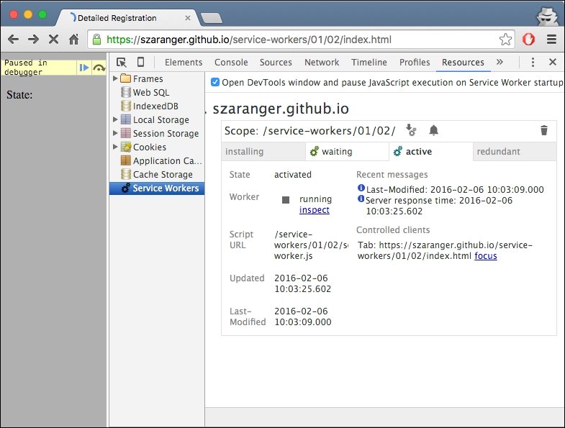This screenshot has height=428, width=565.
Task: Stop the running worker square button
Action: (286, 200)
